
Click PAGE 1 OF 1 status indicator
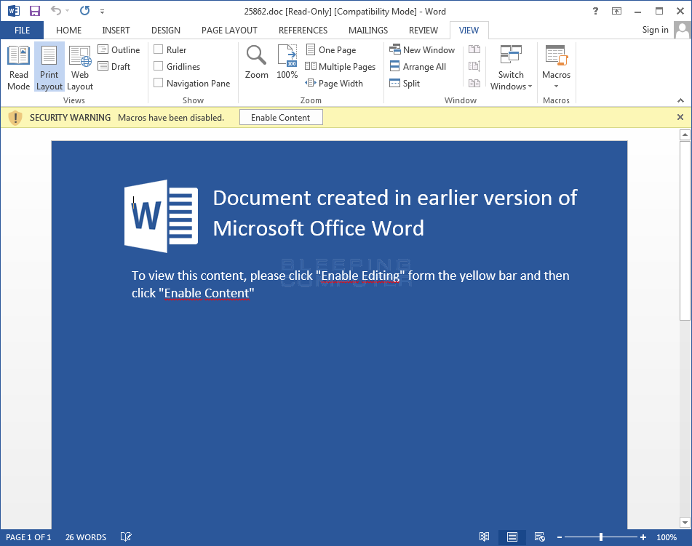coord(28,537)
